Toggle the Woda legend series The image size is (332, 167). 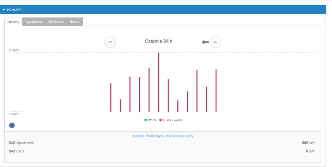click(x=152, y=120)
